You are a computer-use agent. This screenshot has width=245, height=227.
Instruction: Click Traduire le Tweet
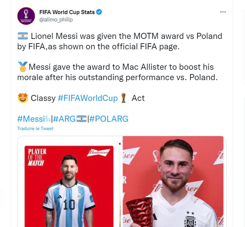[35, 128]
